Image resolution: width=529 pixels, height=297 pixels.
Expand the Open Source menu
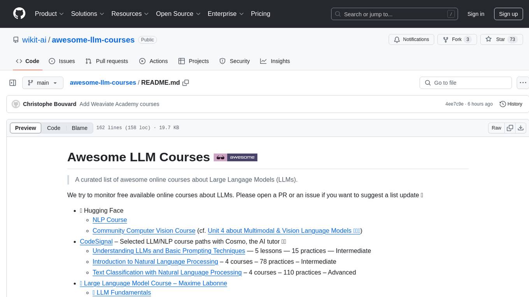(x=178, y=14)
